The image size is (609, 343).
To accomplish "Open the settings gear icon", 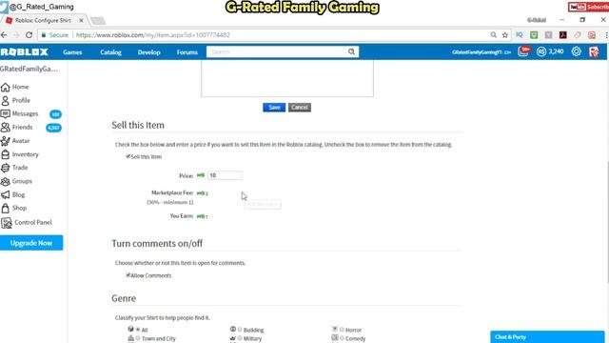I will (x=577, y=51).
